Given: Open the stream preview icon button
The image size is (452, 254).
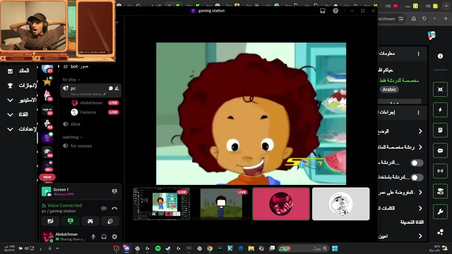Looking at the screenshot, I should click(x=440, y=89).
